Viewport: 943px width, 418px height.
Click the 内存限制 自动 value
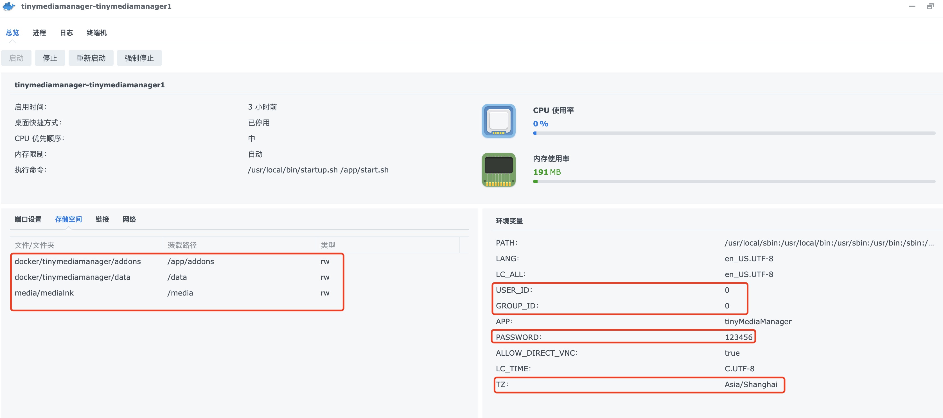255,154
